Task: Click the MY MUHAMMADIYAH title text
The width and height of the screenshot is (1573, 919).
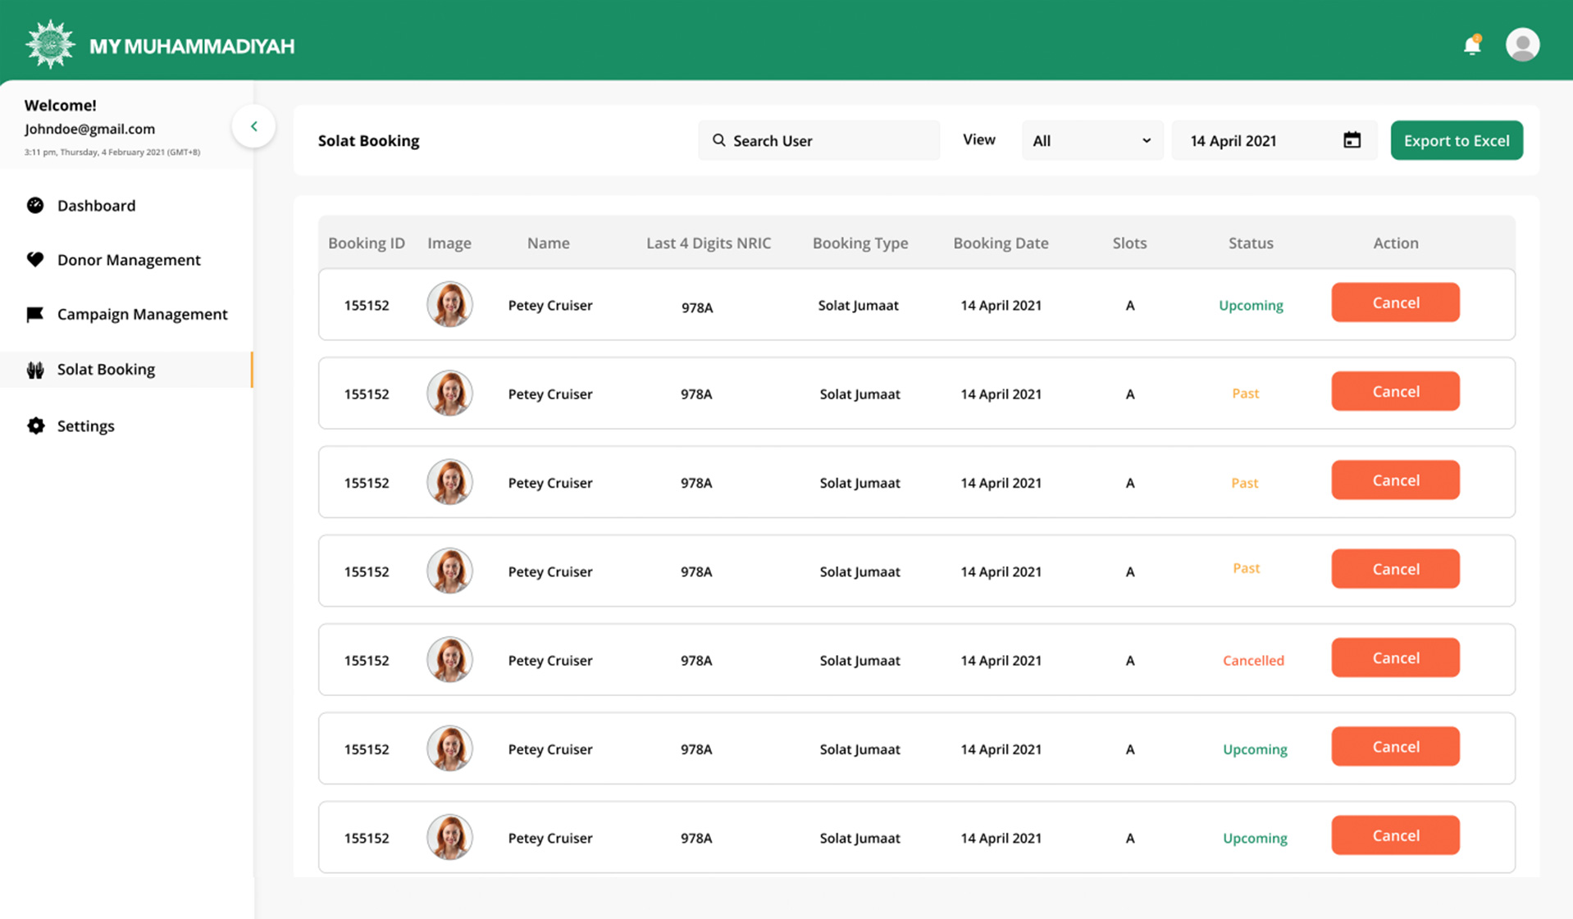Action: [192, 46]
